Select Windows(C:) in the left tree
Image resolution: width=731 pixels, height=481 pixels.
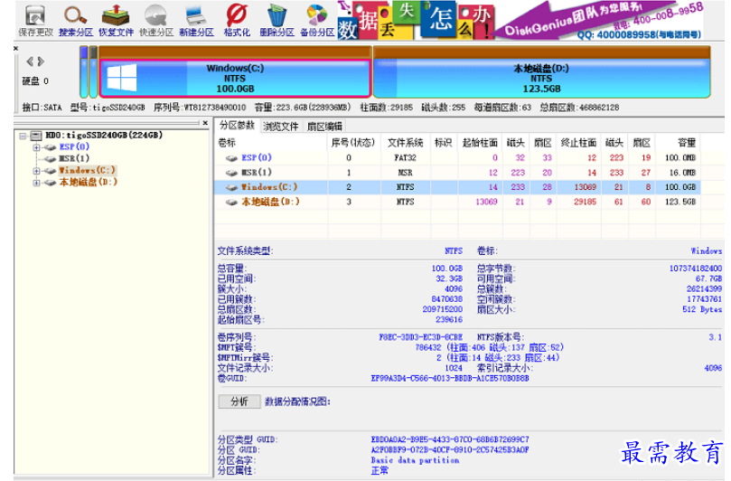point(87,170)
